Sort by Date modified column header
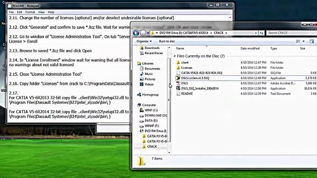 [x=250, y=48]
